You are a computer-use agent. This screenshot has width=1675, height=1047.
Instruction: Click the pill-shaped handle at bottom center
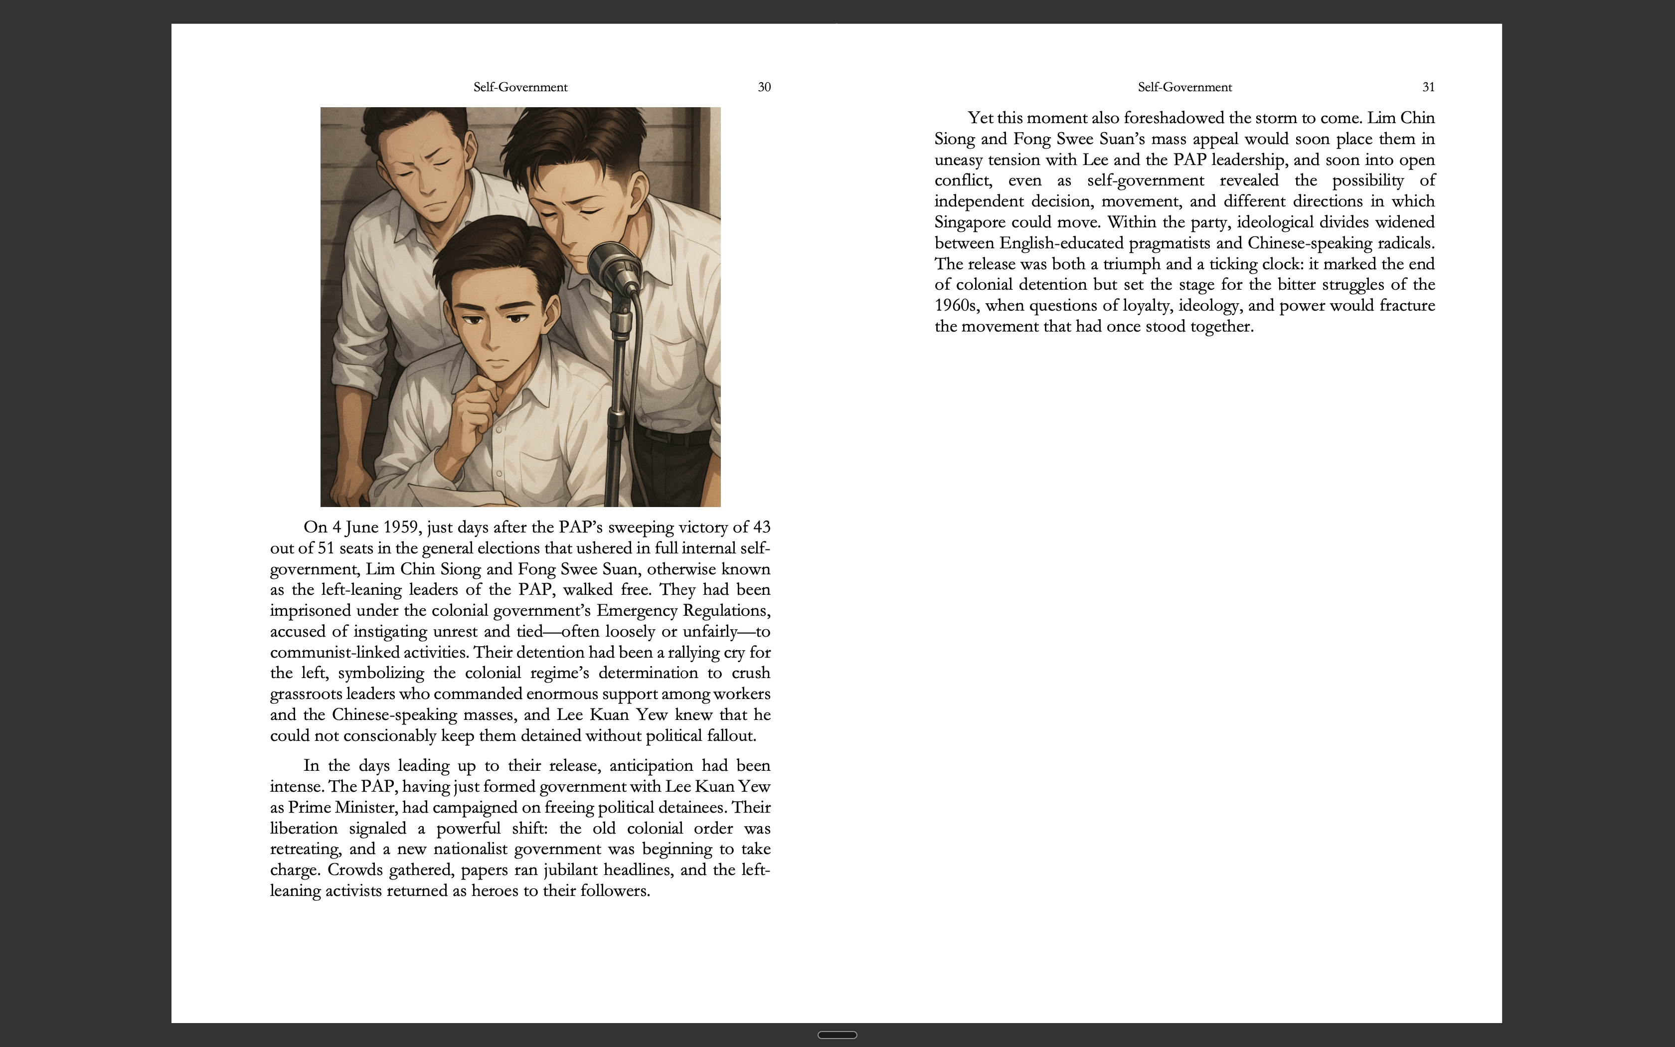[x=837, y=1035]
